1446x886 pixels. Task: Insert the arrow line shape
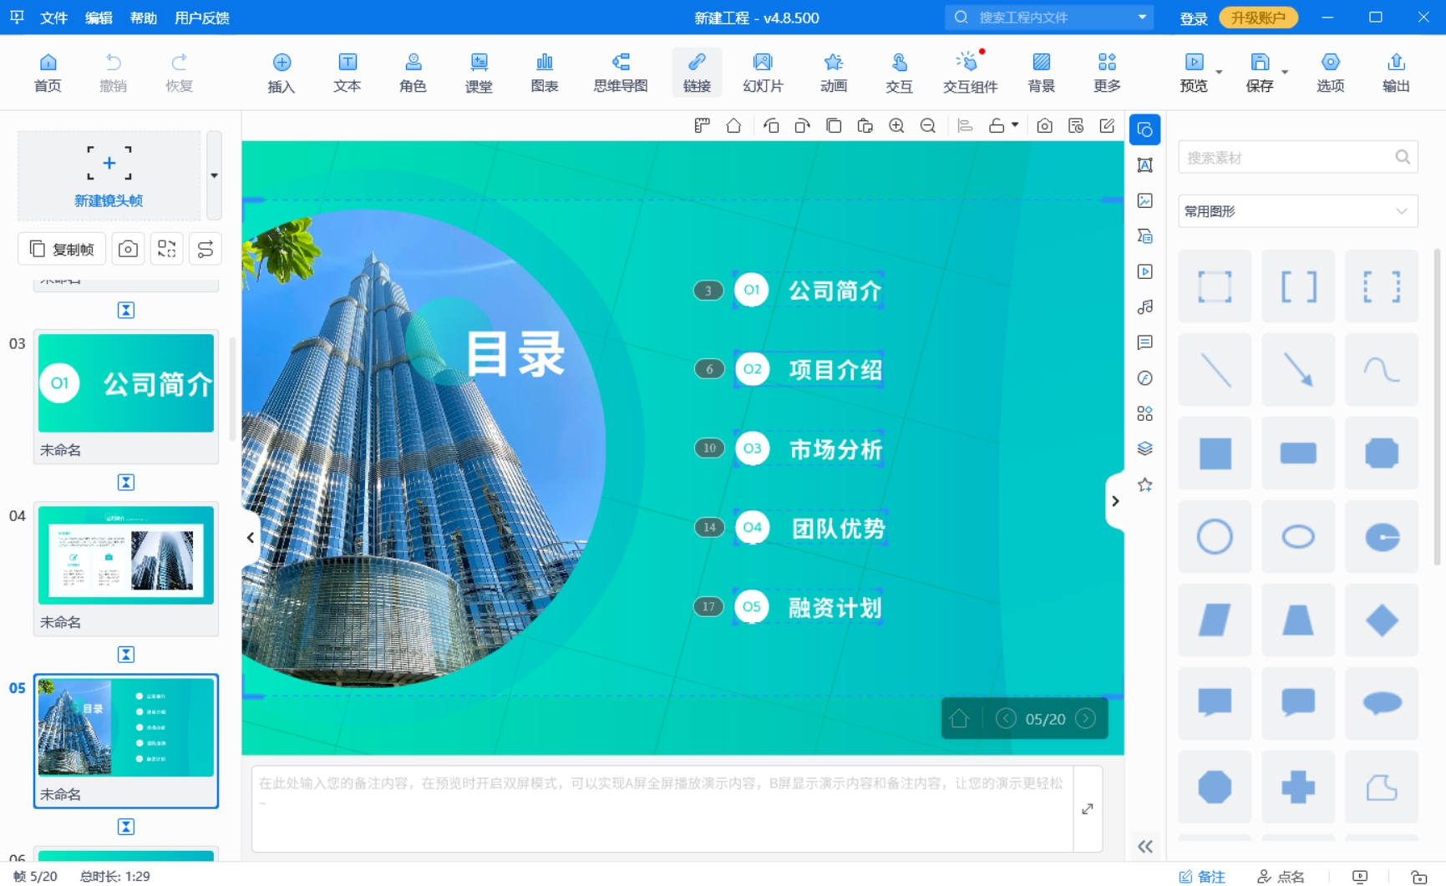point(1297,370)
